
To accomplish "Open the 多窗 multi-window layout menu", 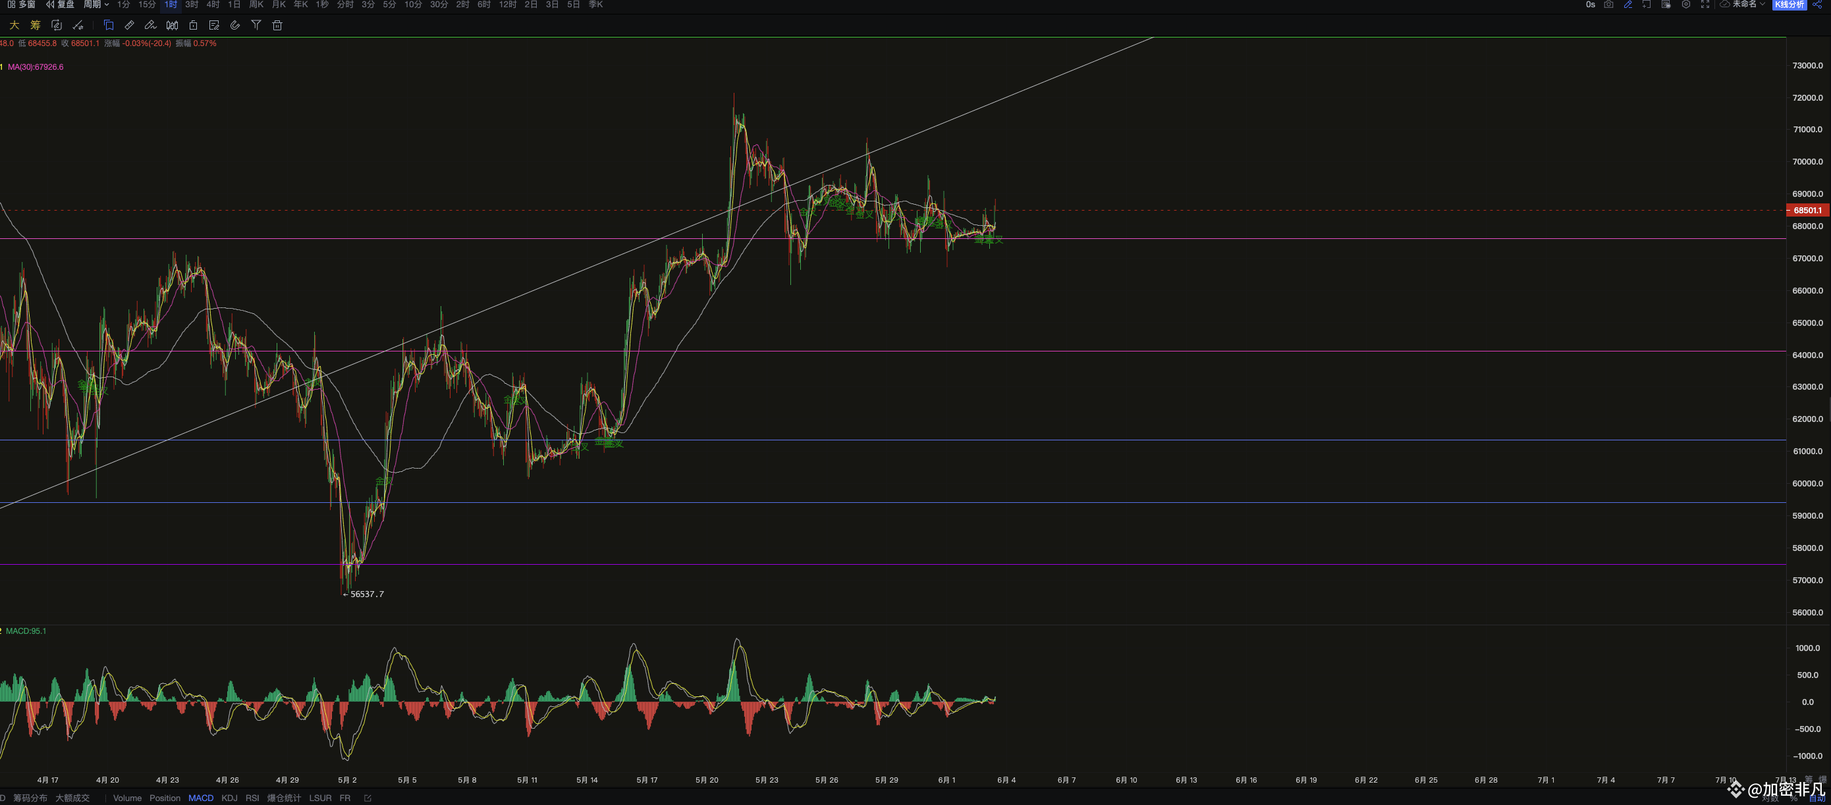I will (21, 4).
